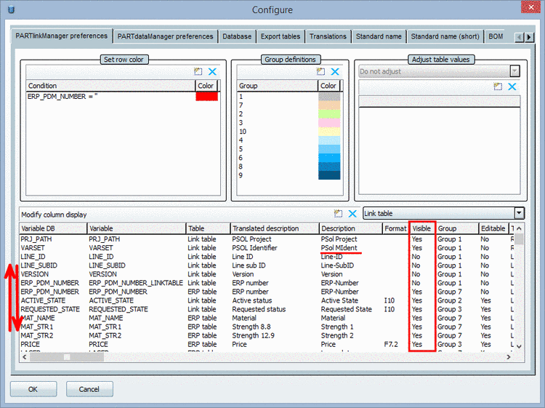
Task: Add new row color condition
Action: [198, 71]
